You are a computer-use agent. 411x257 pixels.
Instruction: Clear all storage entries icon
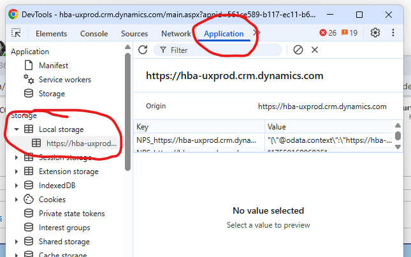pyautogui.click(x=298, y=50)
